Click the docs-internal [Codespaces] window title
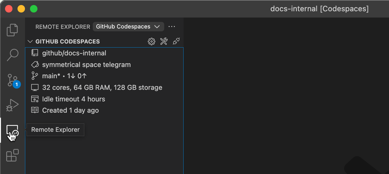This screenshot has height=174, width=389. [x=319, y=9]
